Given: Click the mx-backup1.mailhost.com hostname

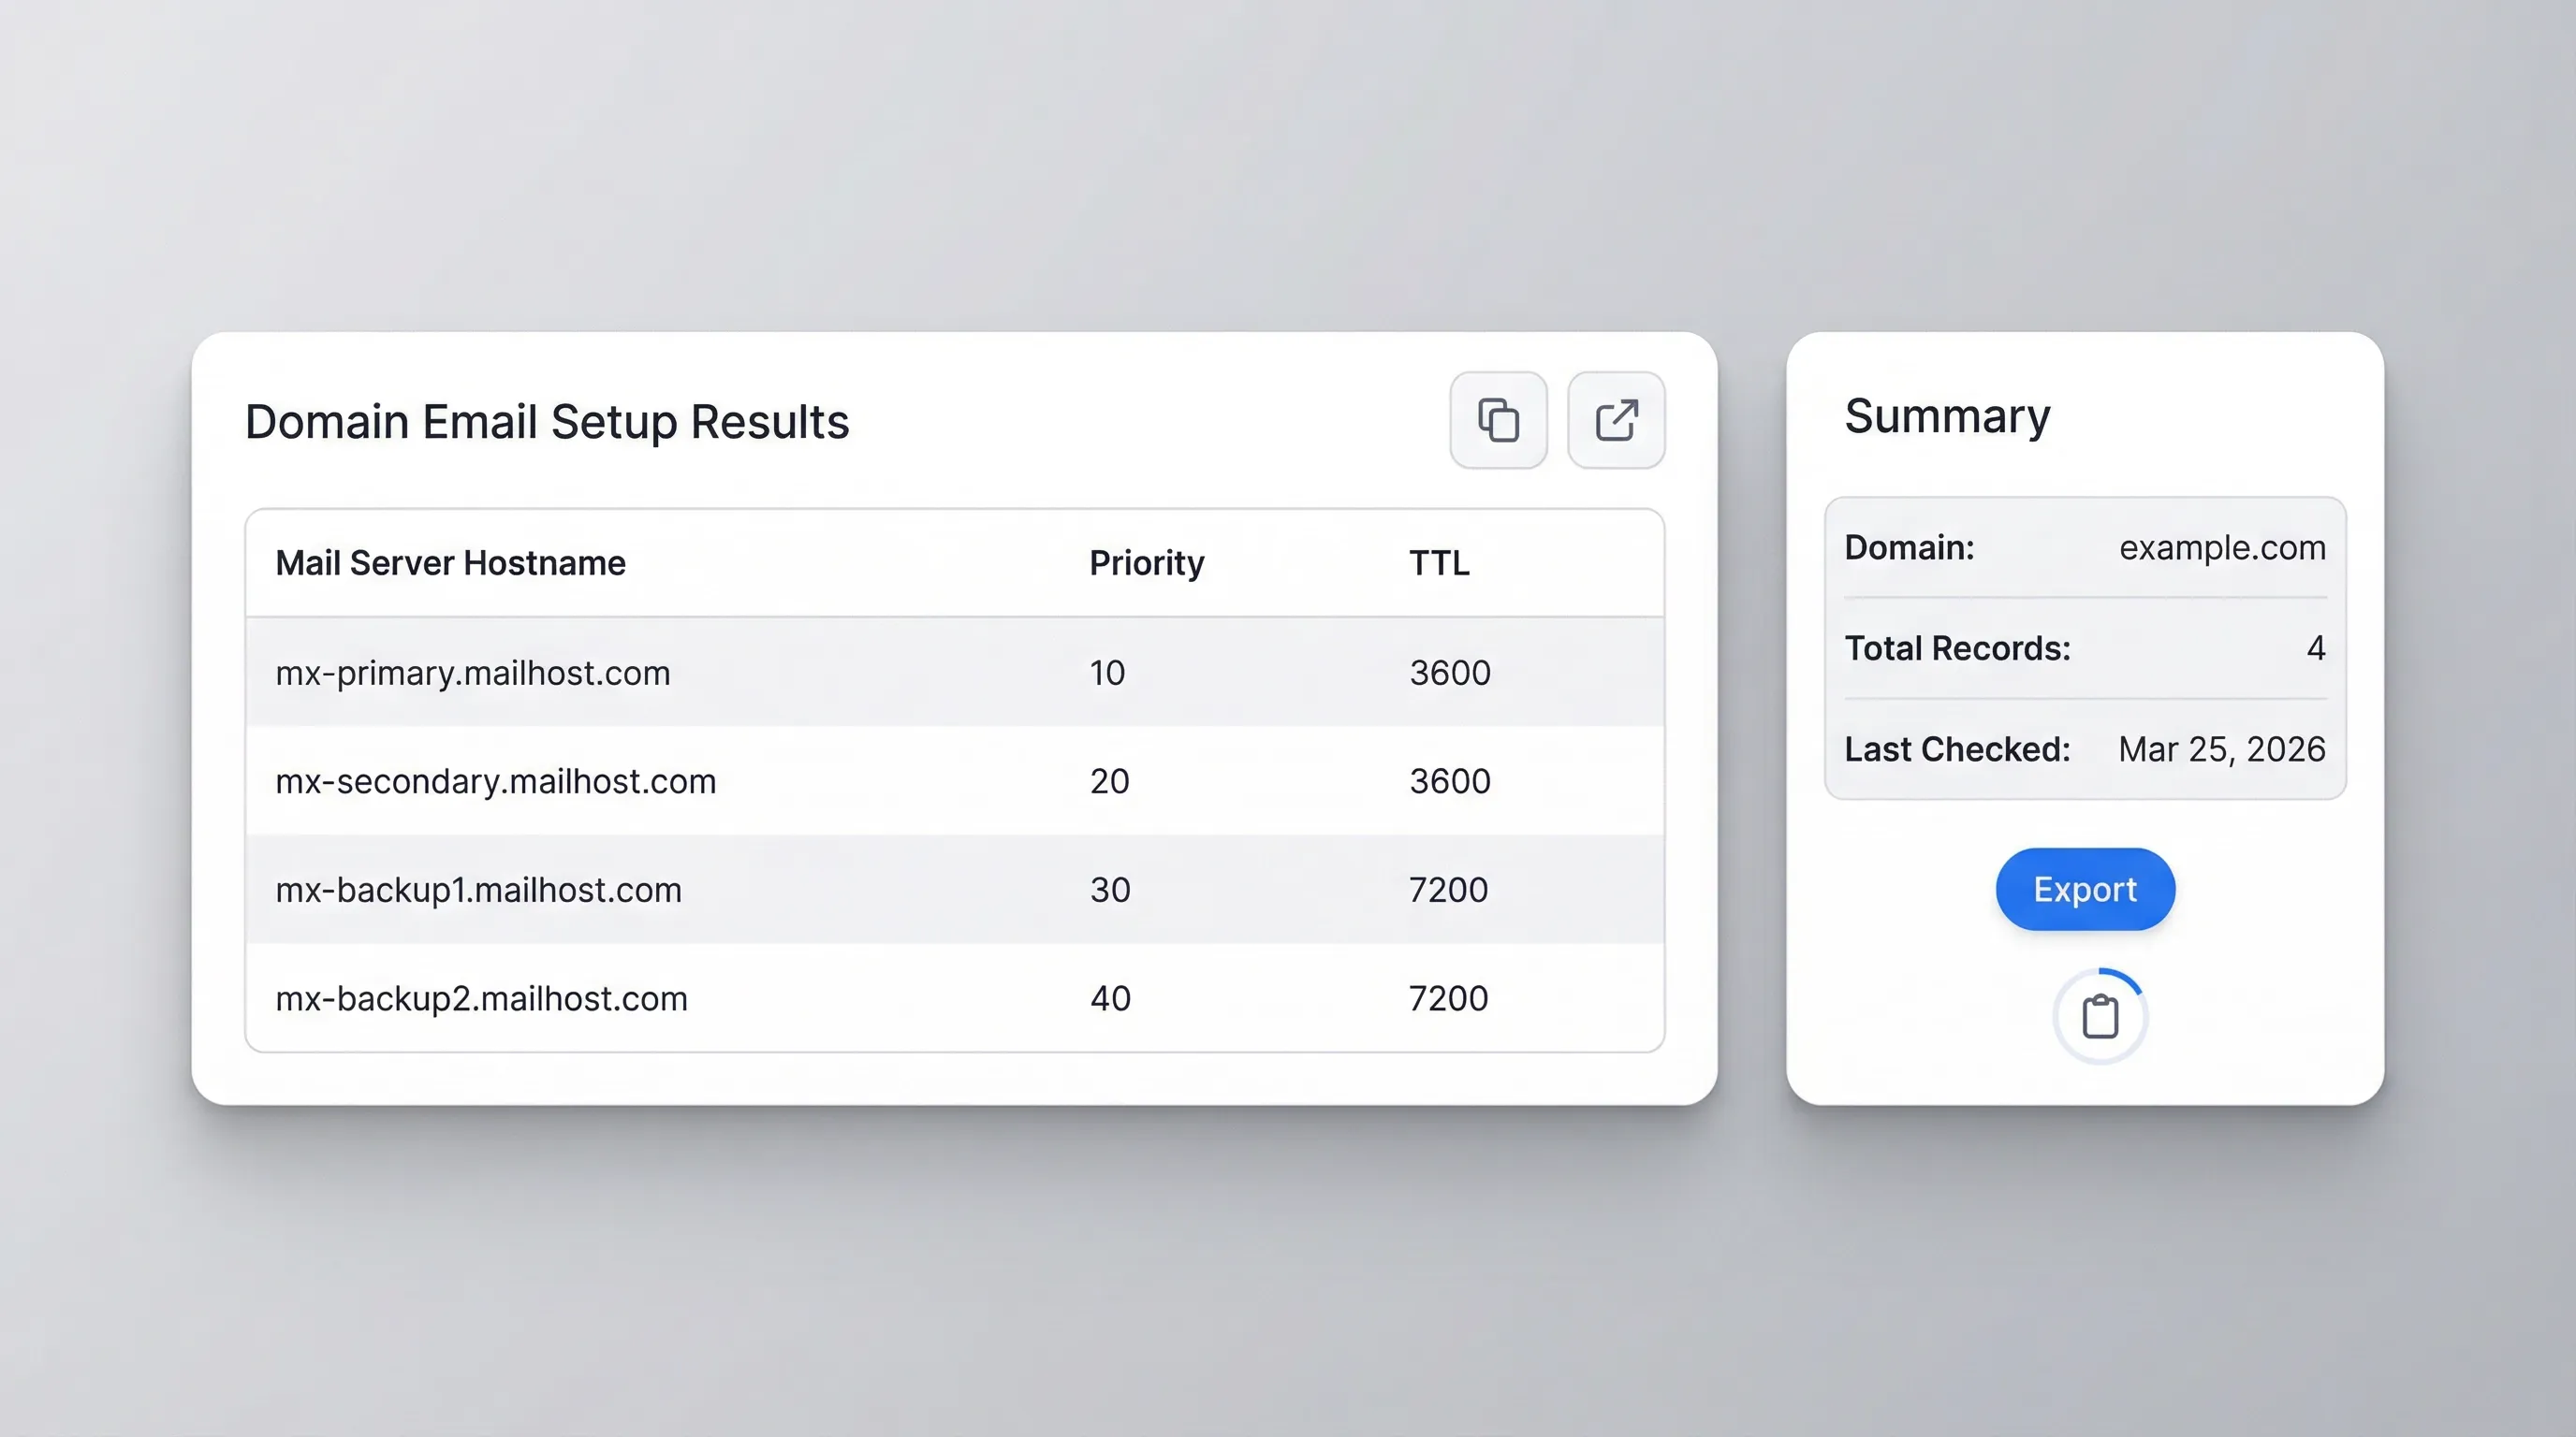Looking at the screenshot, I should tap(478, 890).
